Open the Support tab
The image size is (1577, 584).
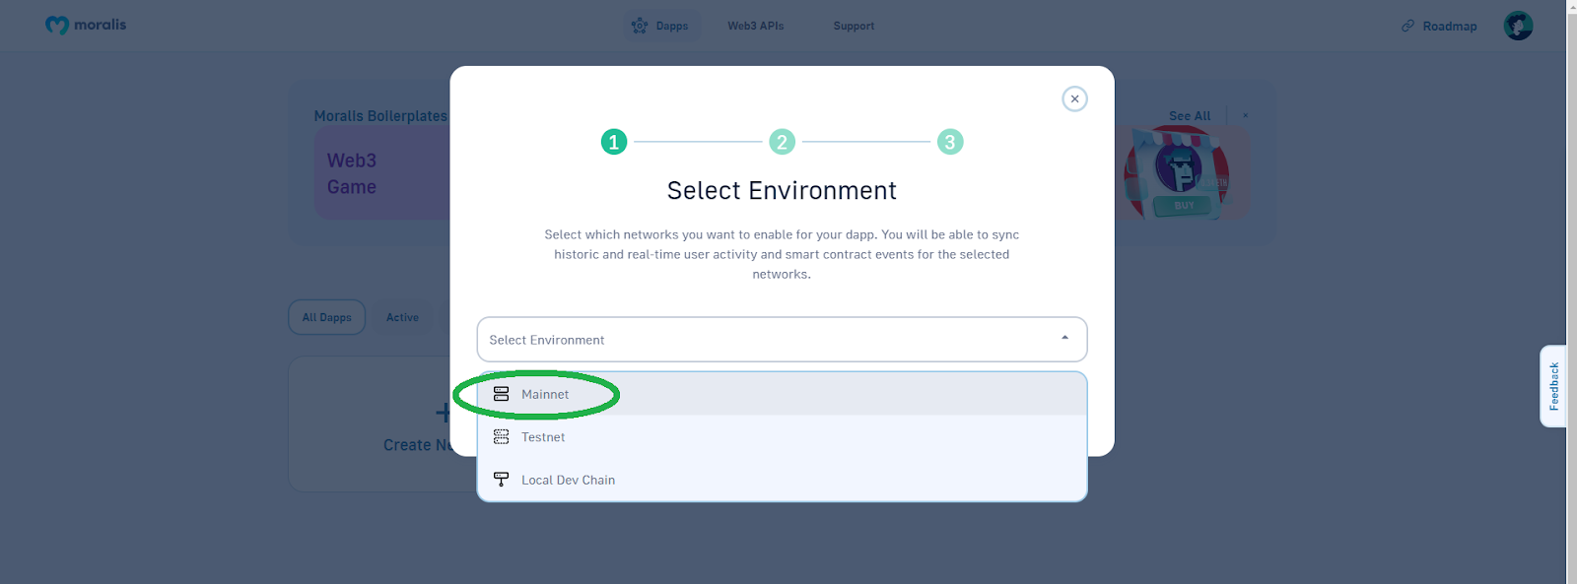(854, 26)
